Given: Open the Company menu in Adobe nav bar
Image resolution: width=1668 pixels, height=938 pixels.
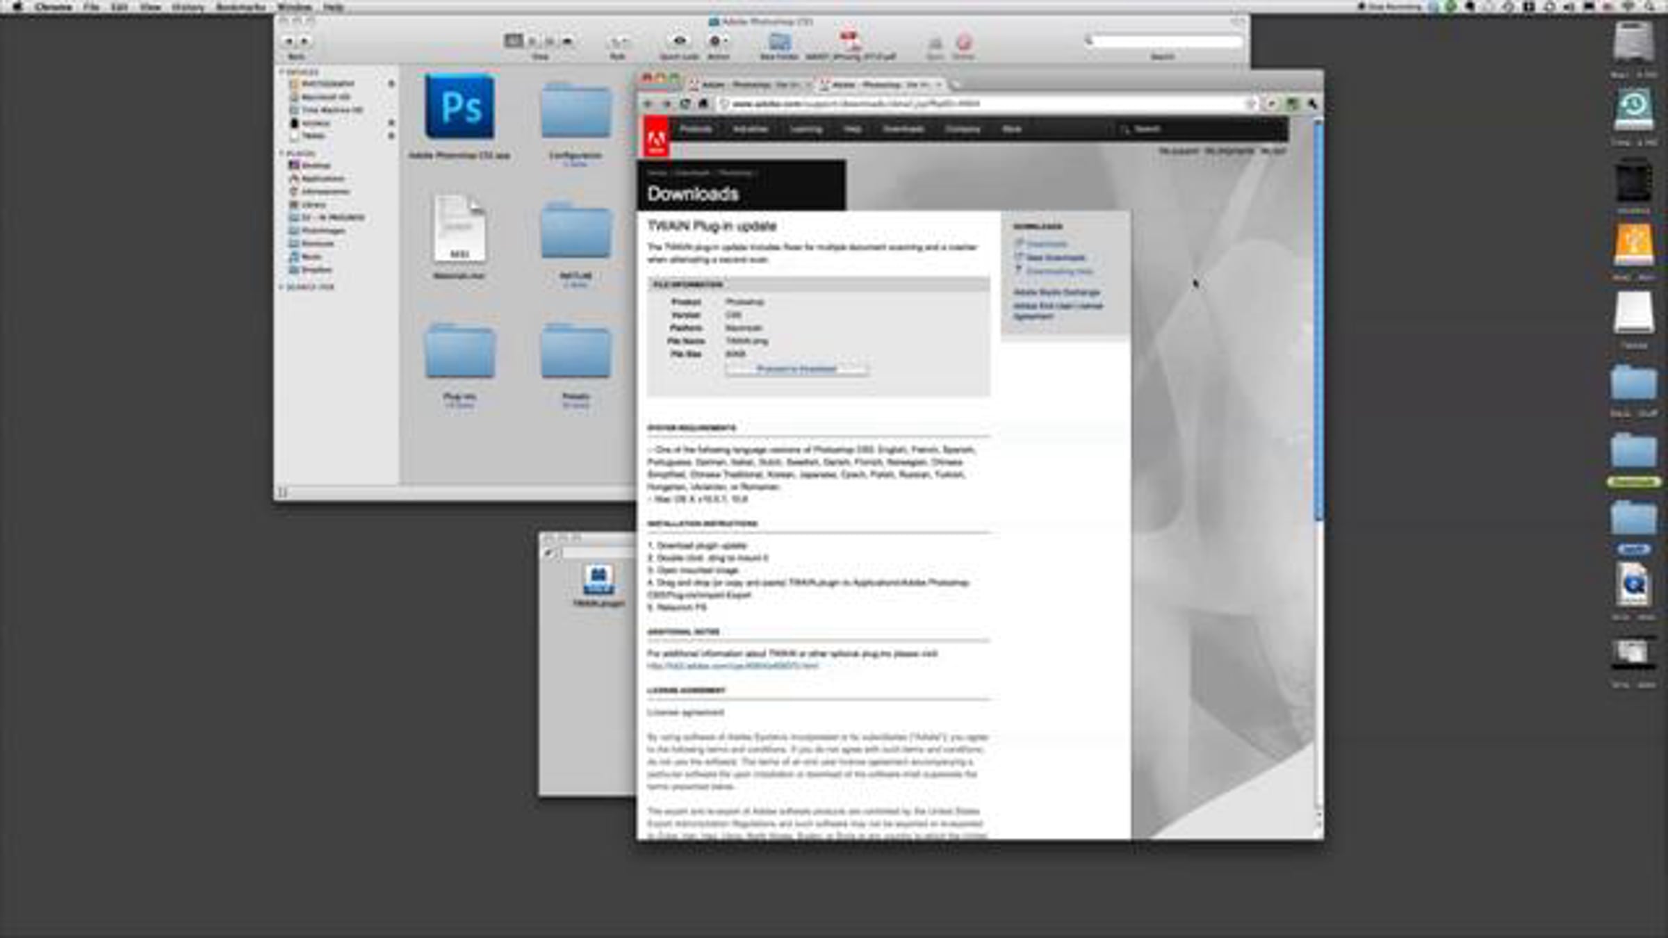Looking at the screenshot, I should pyautogui.click(x=963, y=129).
